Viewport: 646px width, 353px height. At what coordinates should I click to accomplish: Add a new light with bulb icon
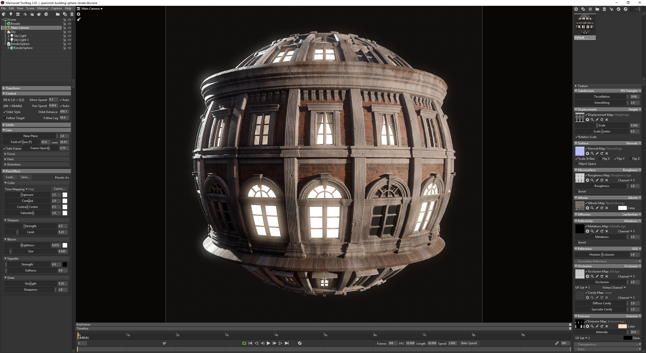(11, 14)
